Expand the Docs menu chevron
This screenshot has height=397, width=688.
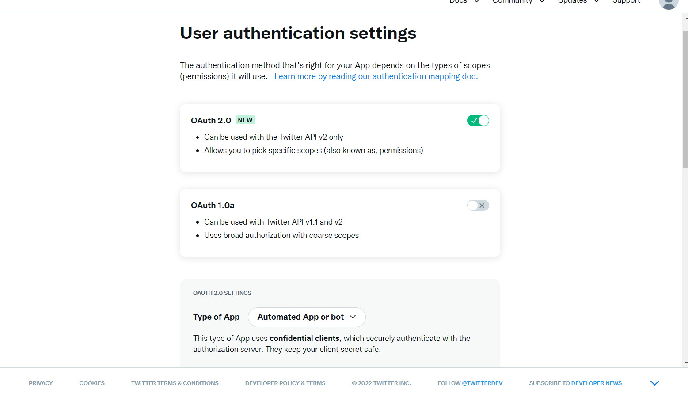pos(477,2)
